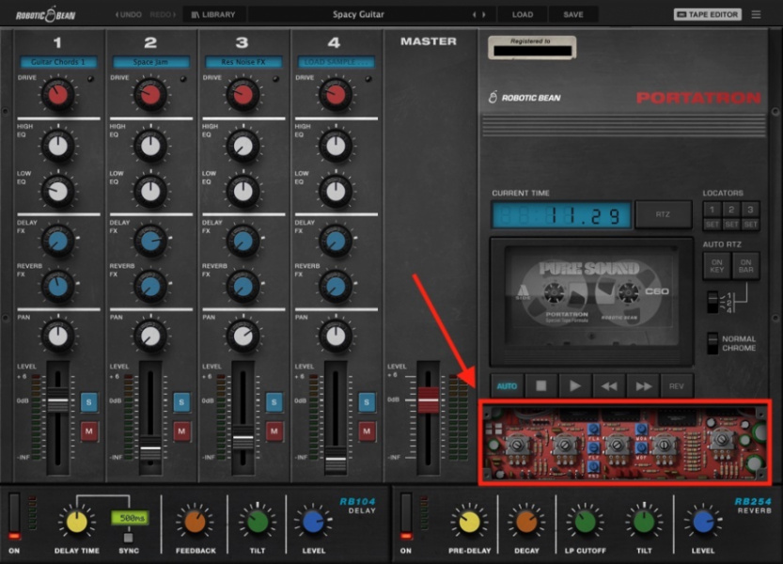Viewport: 783px width, 564px height.
Task: Mute channel 4
Action: 367,431
